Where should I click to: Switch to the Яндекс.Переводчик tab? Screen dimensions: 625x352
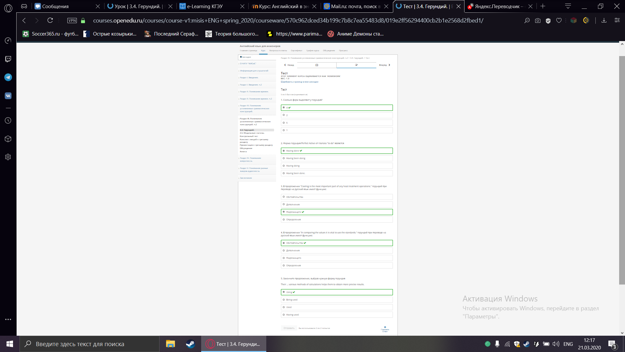(x=500, y=6)
